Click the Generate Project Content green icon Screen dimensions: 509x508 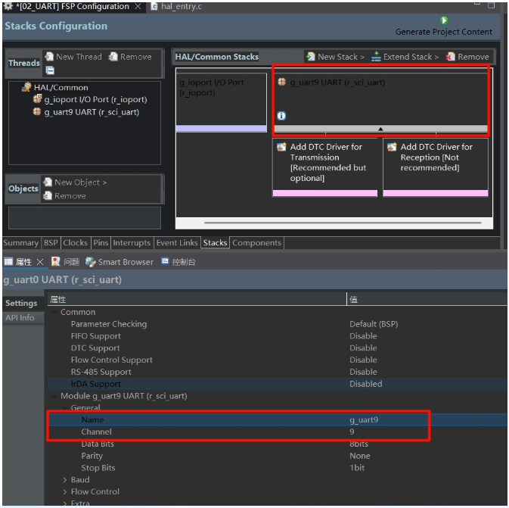(x=443, y=20)
